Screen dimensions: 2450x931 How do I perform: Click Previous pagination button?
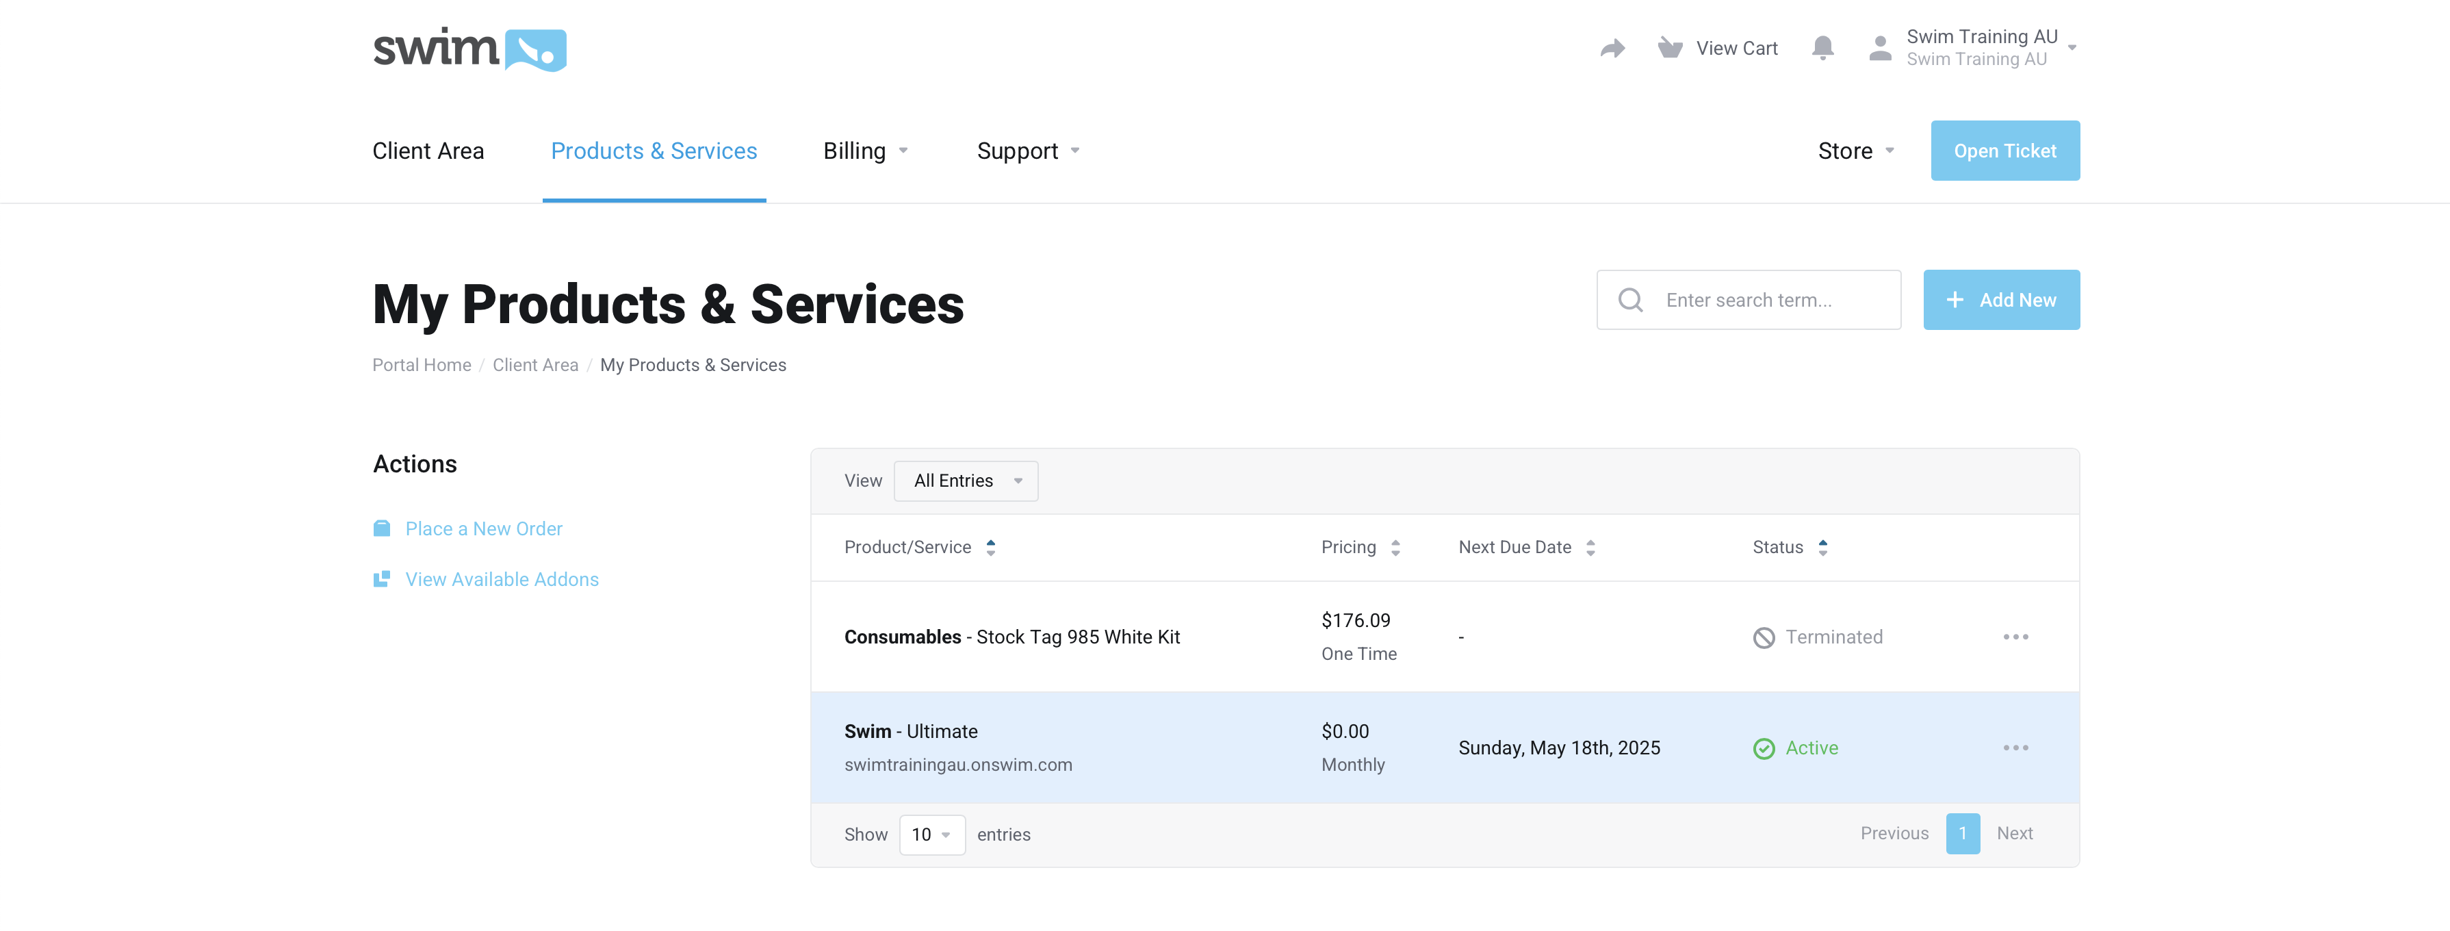point(1894,834)
